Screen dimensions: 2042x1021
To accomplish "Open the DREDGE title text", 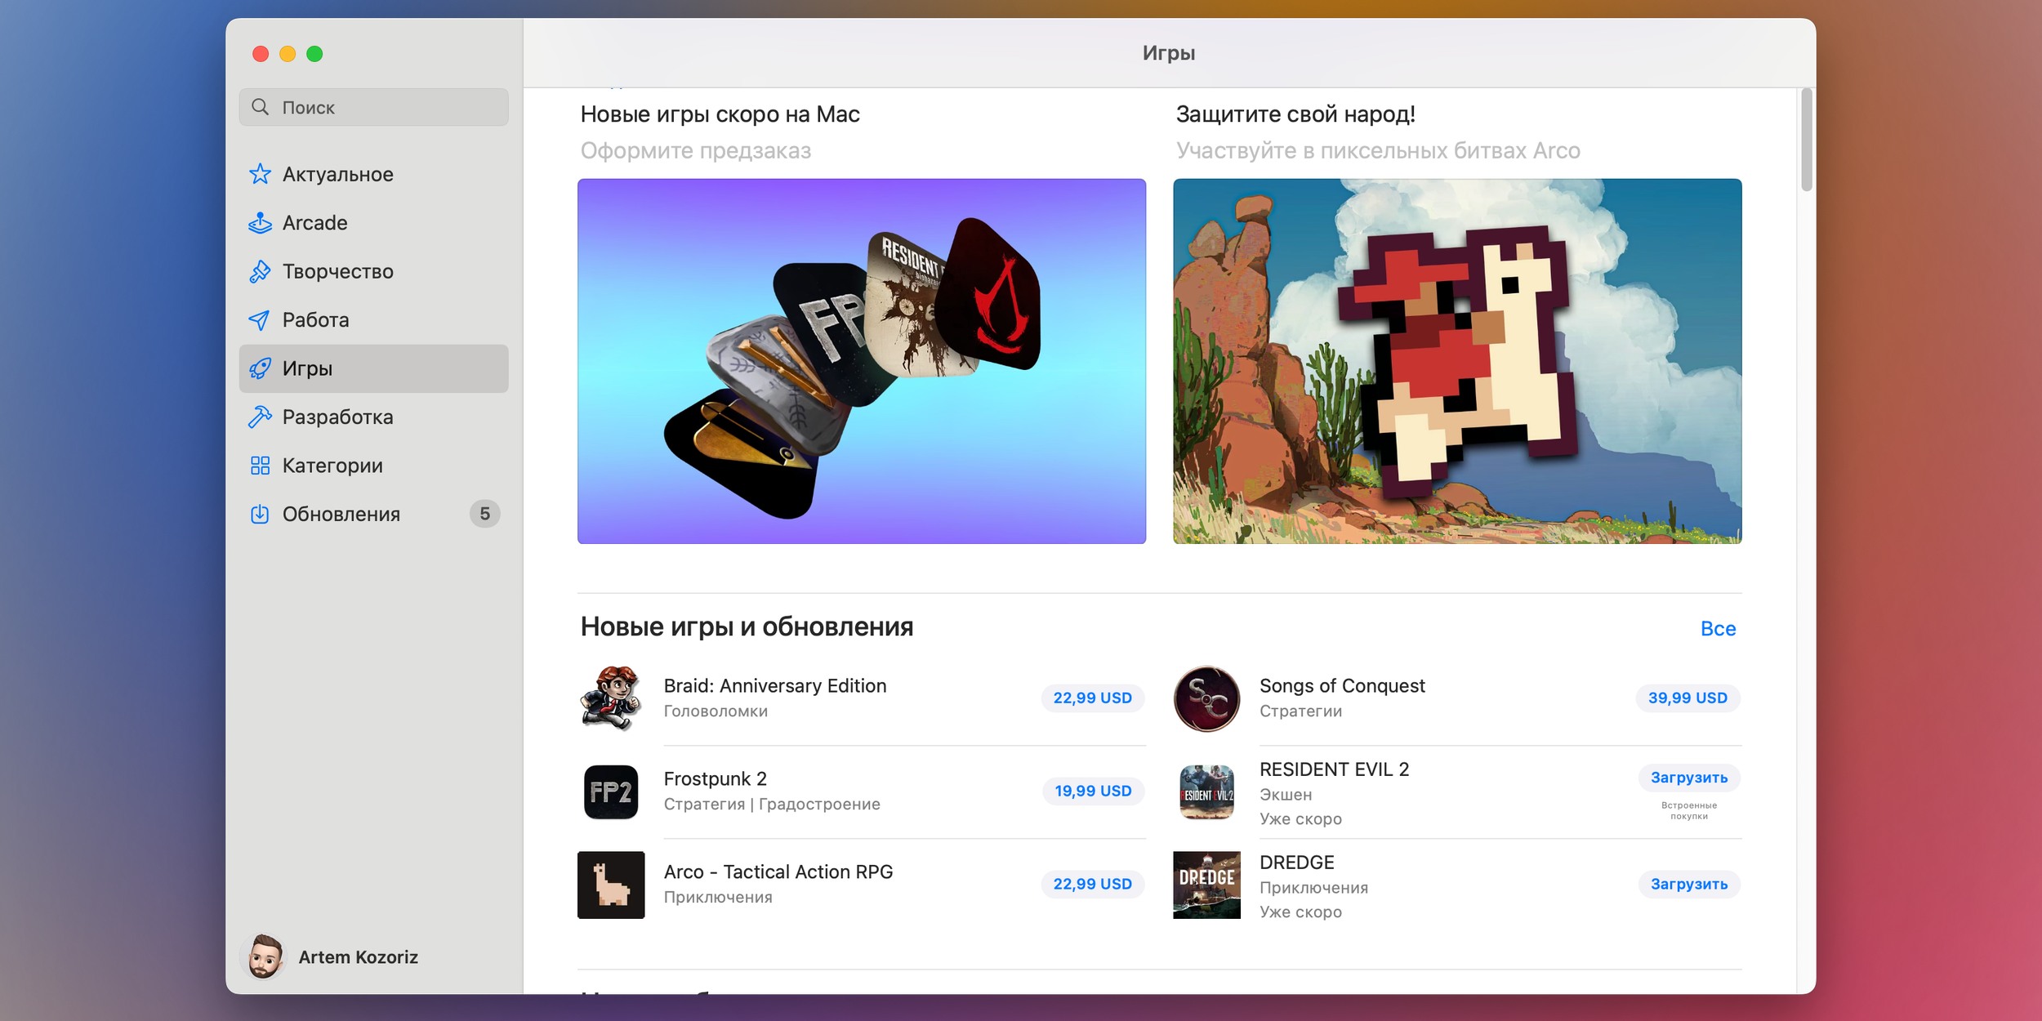I will point(1296,863).
